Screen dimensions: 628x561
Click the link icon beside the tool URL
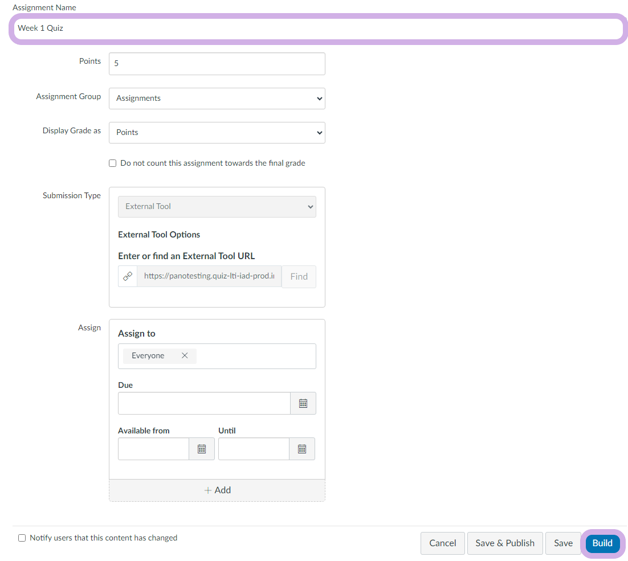pyautogui.click(x=128, y=276)
